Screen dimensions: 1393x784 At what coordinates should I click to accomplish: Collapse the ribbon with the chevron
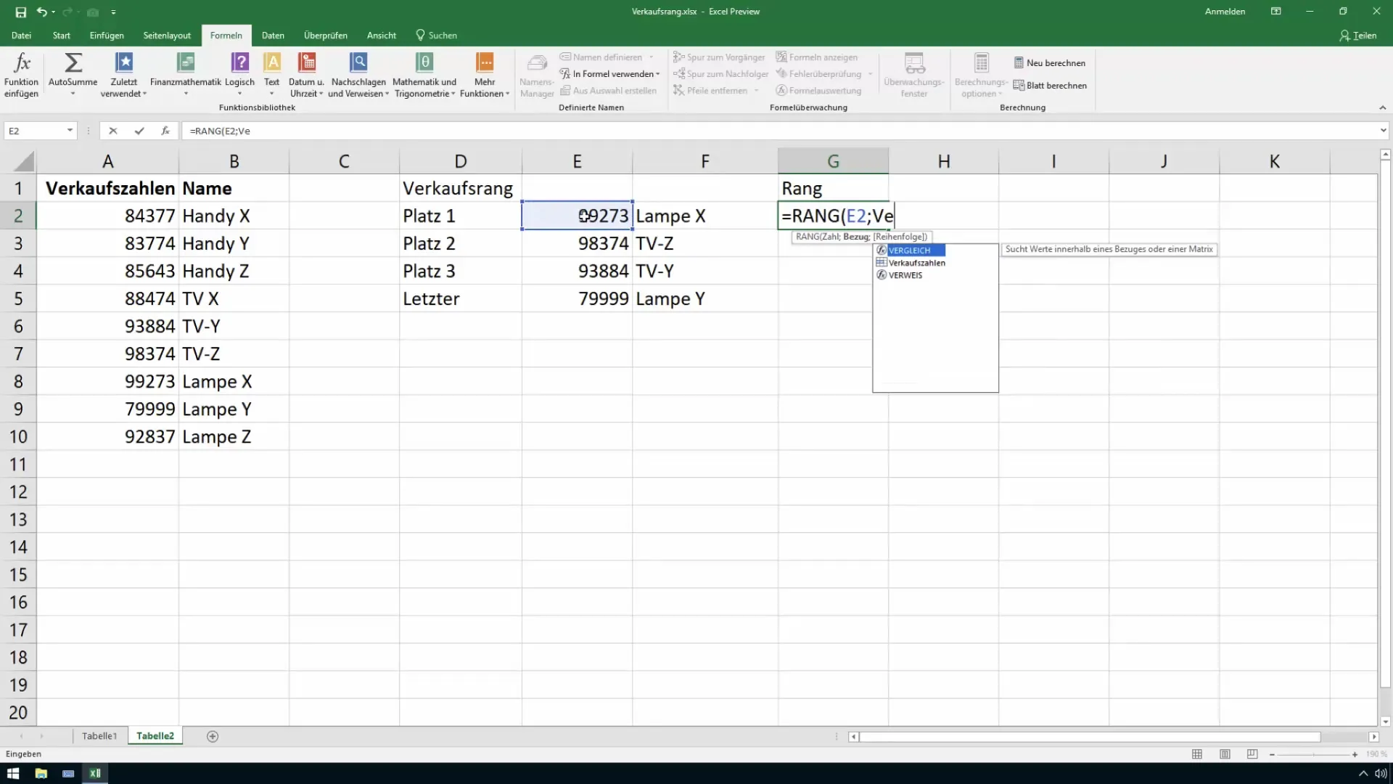[x=1382, y=107]
